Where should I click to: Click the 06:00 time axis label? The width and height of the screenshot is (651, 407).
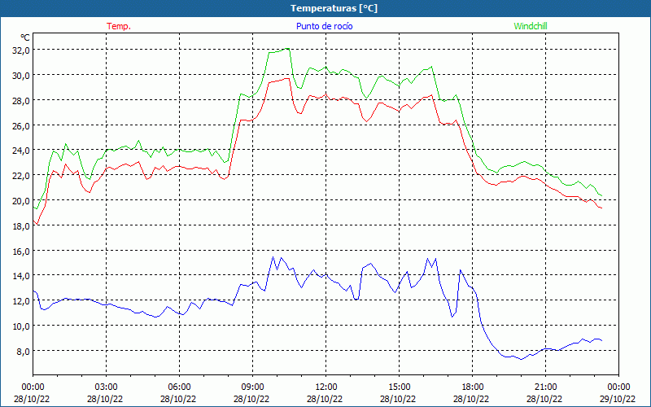(x=179, y=387)
